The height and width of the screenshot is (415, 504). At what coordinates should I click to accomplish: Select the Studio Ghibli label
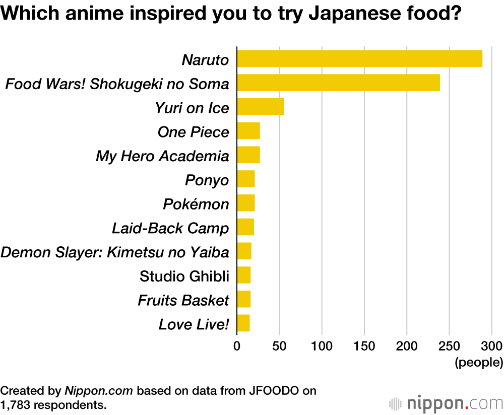point(184,276)
